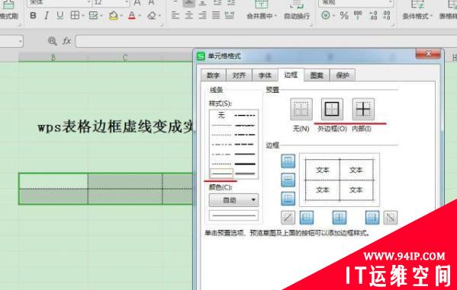Click the fill color bucket icon

(114, 15)
